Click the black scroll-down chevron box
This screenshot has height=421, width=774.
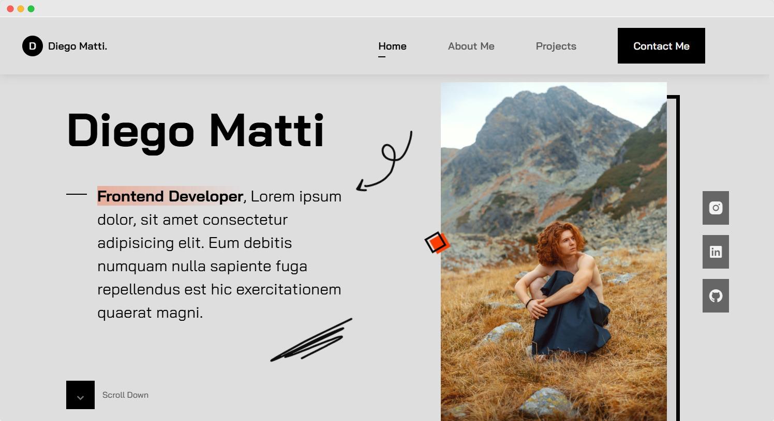(80, 395)
